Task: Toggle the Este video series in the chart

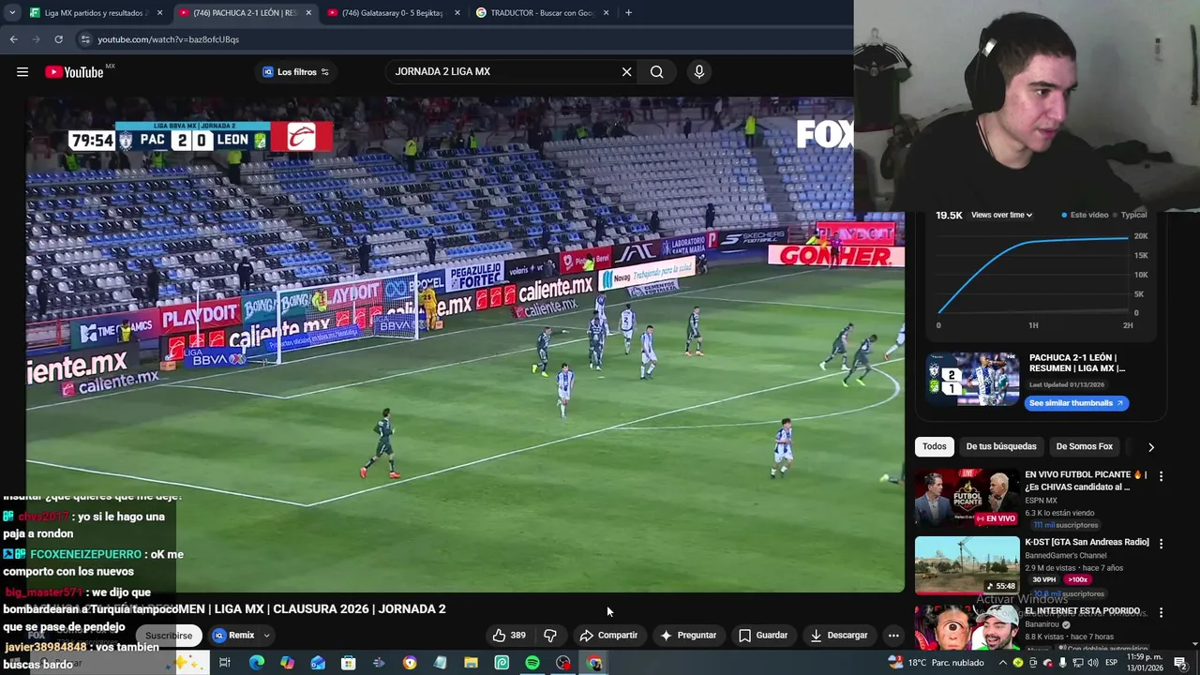Action: [1085, 215]
